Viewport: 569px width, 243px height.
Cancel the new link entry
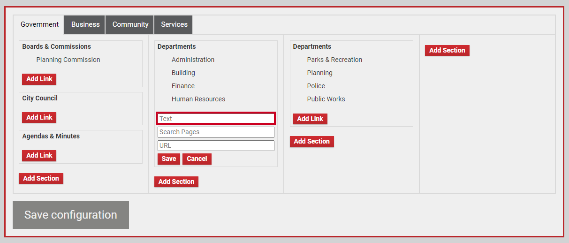[x=197, y=159]
